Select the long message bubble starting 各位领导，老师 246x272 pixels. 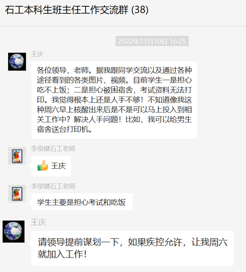[114, 100]
